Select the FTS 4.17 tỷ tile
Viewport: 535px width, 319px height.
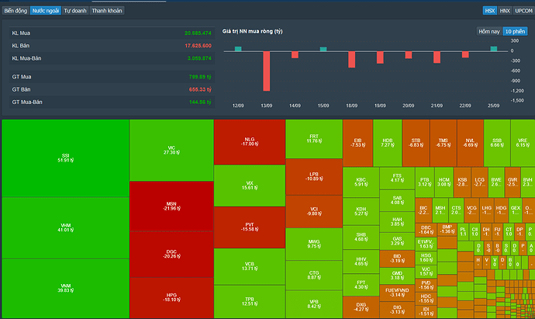pyautogui.click(x=397, y=179)
